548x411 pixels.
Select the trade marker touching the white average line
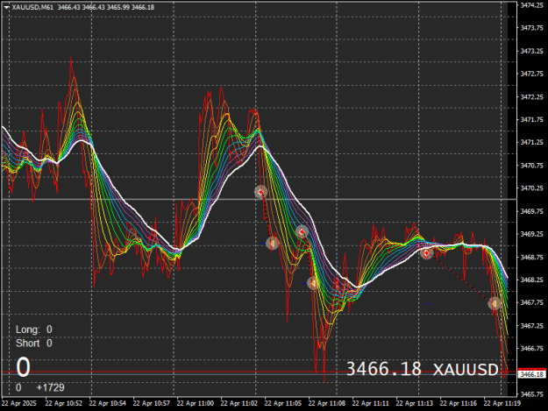[302, 231]
